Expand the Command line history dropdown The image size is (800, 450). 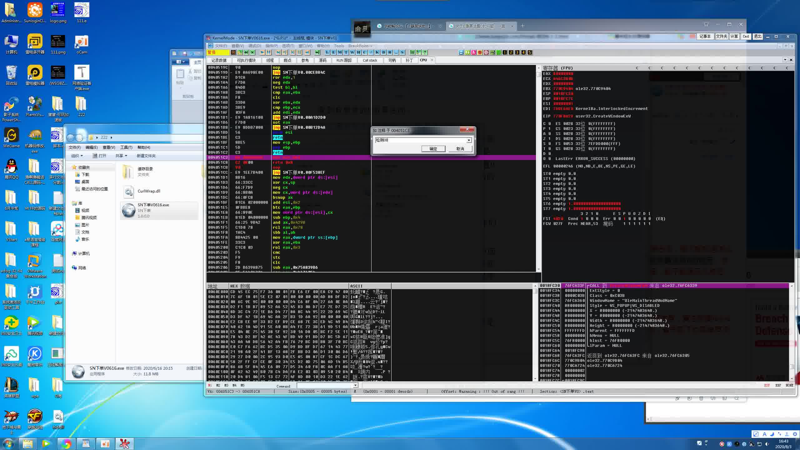(355, 386)
